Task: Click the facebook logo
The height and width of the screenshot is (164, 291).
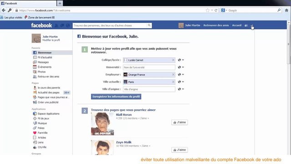Action: [41, 26]
